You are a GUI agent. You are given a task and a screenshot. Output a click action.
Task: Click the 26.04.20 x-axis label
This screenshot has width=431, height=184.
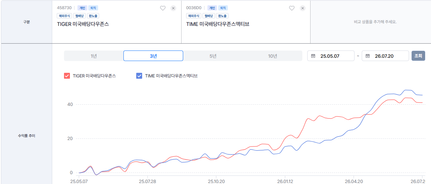point(354,181)
